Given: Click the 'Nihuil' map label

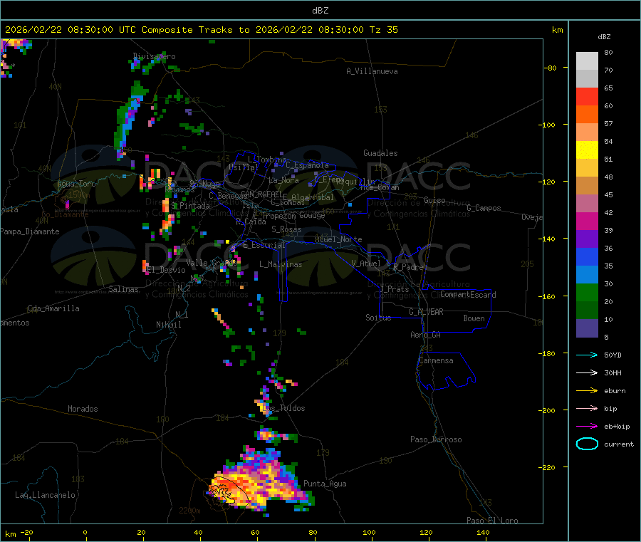Looking at the screenshot, I should click(169, 325).
